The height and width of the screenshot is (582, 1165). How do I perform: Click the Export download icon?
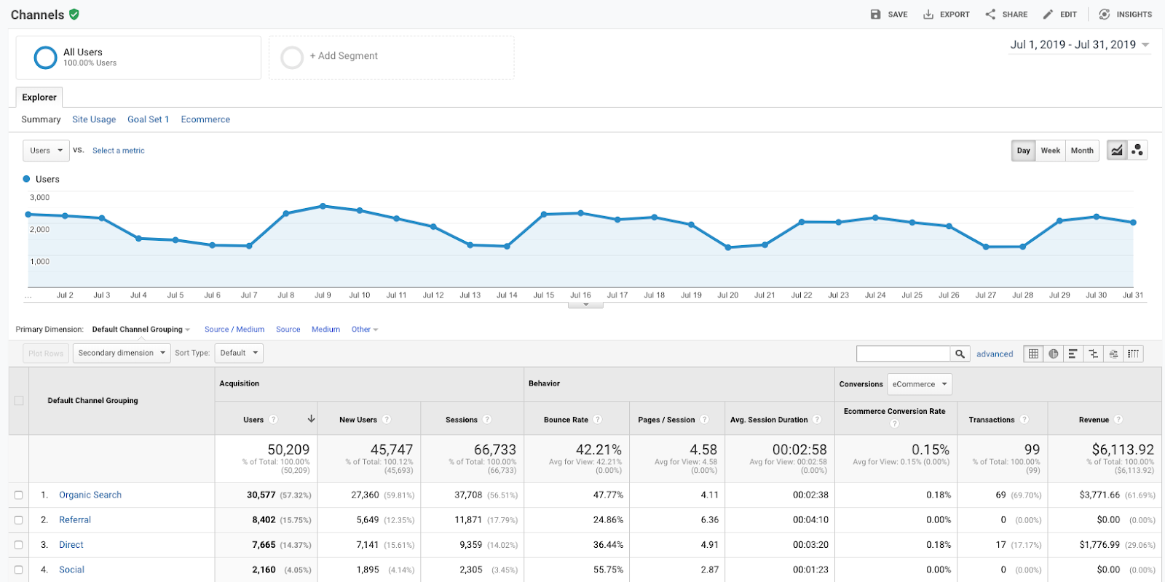928,14
